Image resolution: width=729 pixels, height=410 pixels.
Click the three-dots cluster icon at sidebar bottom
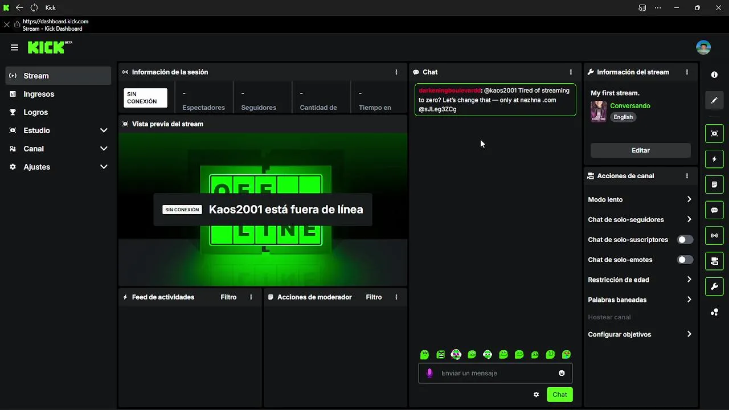[x=714, y=312]
